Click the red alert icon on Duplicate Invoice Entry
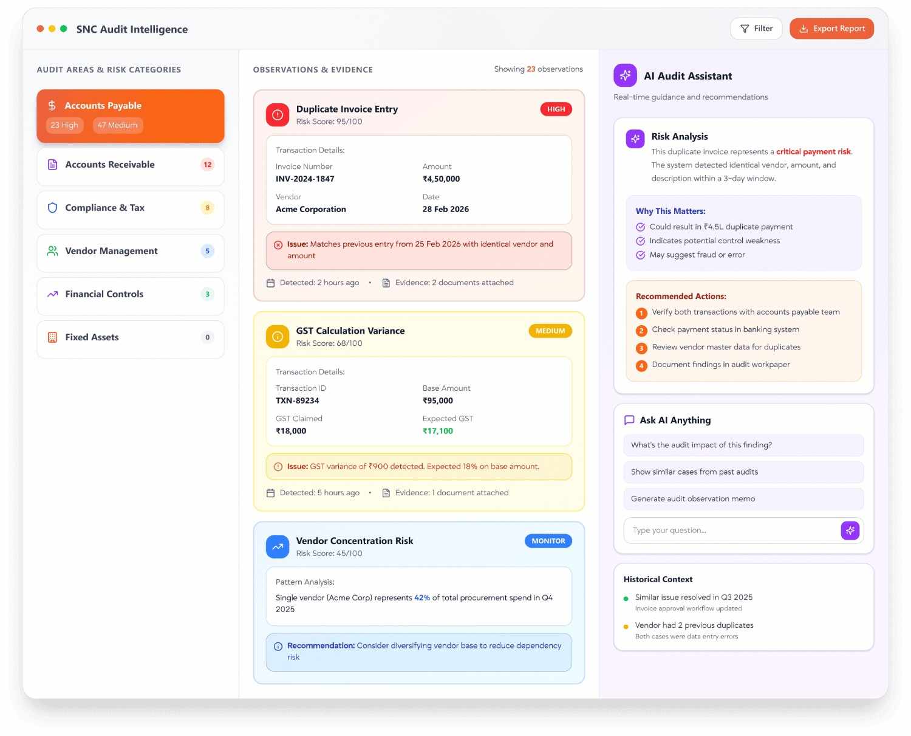Image resolution: width=911 pixels, height=736 pixels. [278, 115]
